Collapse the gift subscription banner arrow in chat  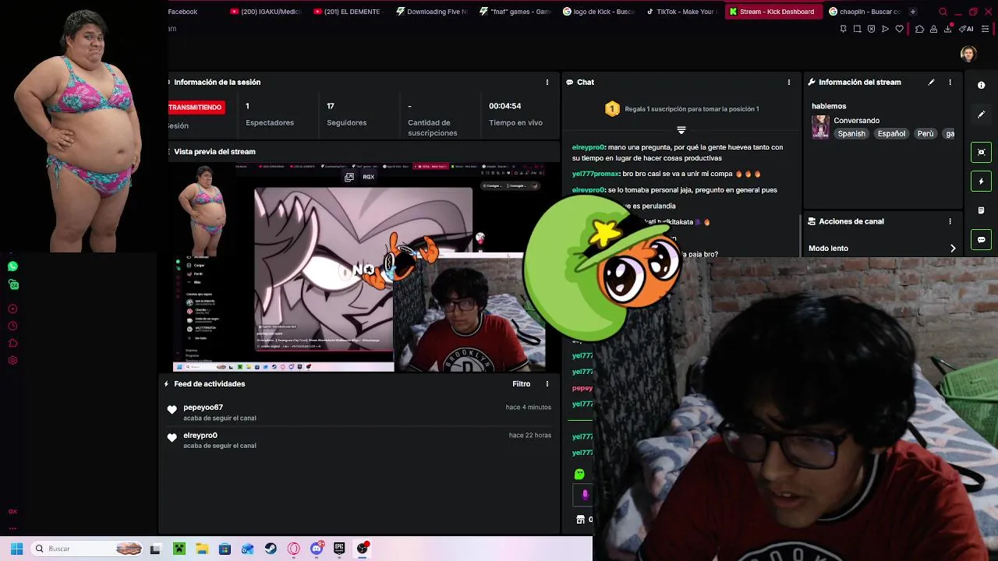[x=681, y=130]
